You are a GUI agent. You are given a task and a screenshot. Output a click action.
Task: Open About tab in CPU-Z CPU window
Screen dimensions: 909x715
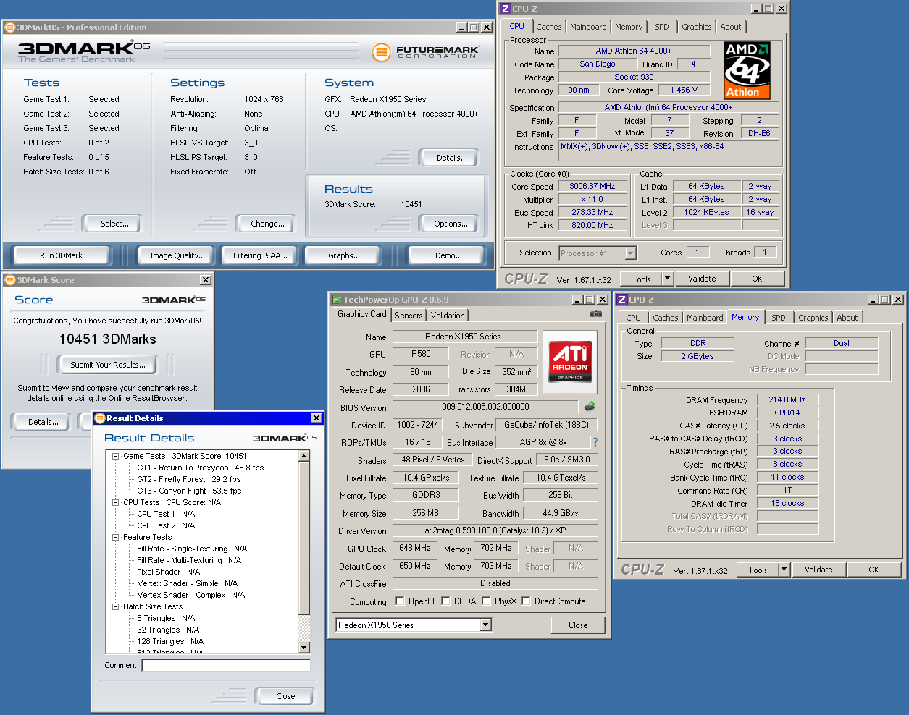(731, 27)
